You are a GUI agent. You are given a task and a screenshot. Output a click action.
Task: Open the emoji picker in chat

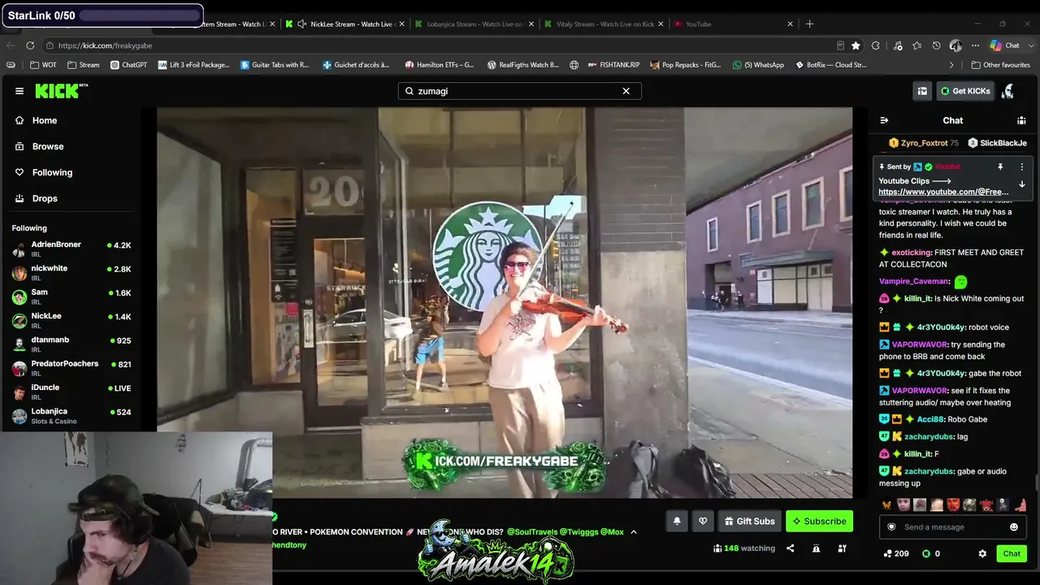coord(1014,527)
